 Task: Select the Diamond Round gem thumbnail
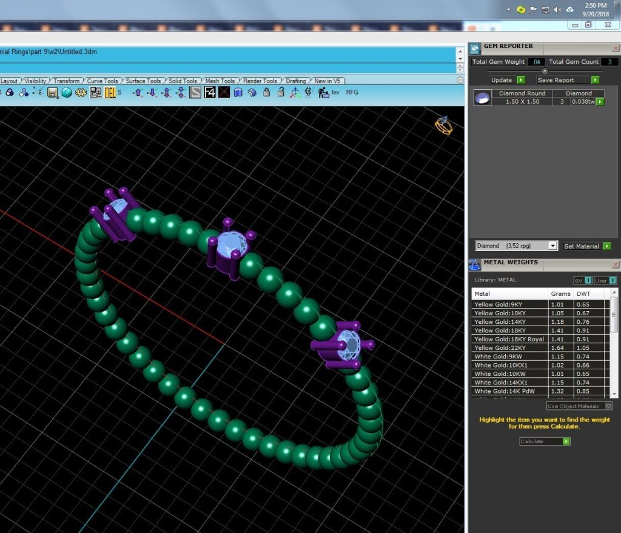(482, 98)
